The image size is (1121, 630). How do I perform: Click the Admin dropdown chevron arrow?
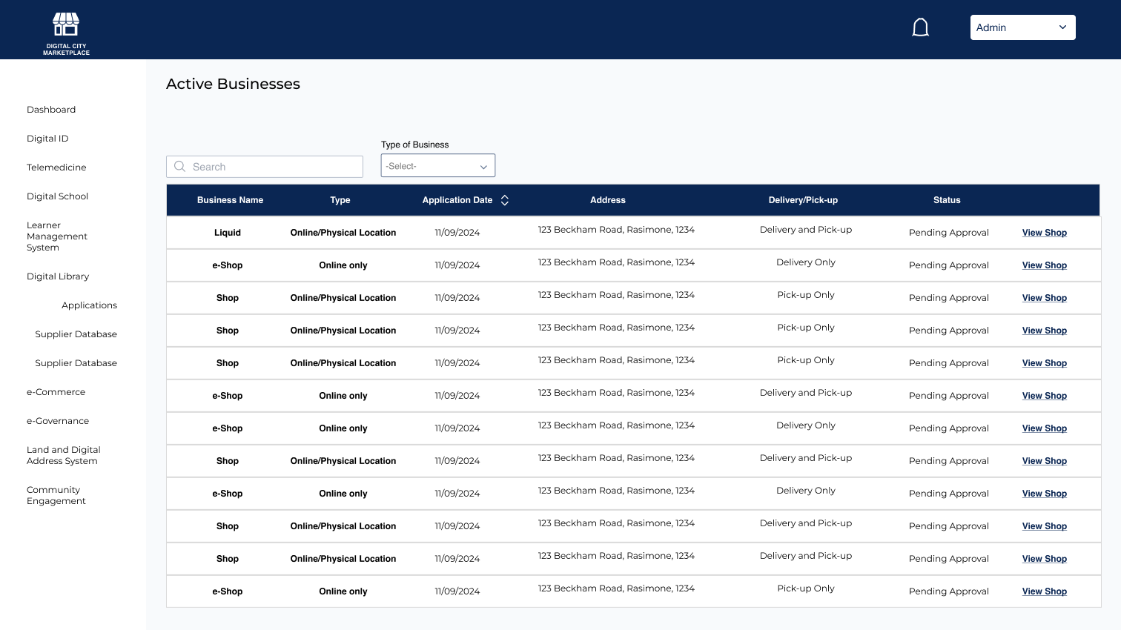pyautogui.click(x=1062, y=27)
